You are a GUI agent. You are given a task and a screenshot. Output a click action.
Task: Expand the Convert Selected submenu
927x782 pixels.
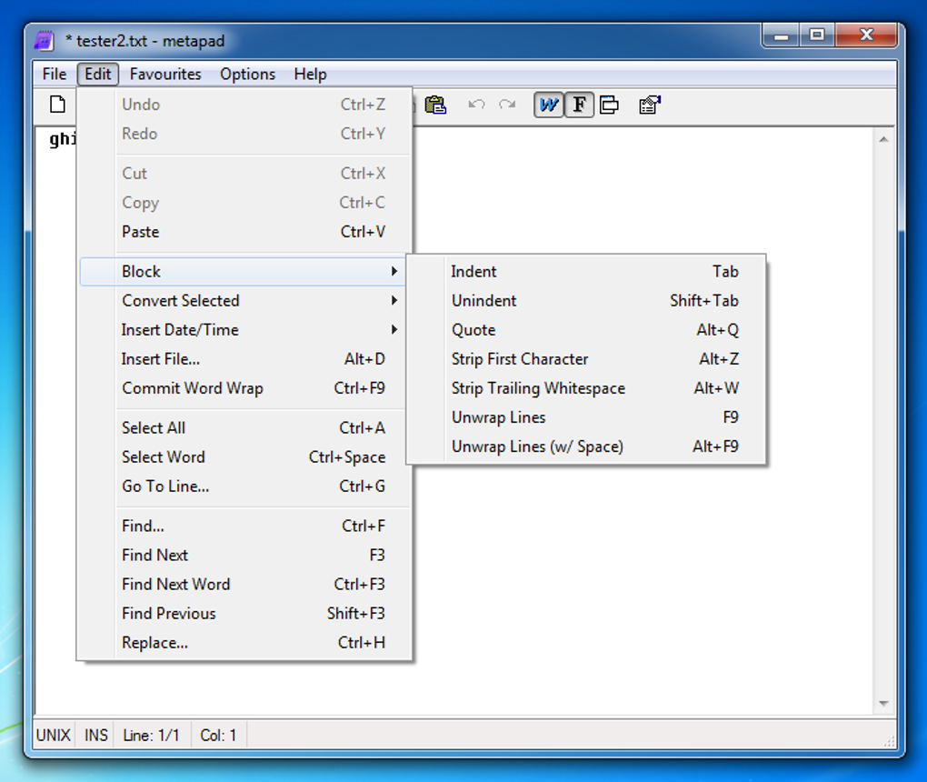244,300
